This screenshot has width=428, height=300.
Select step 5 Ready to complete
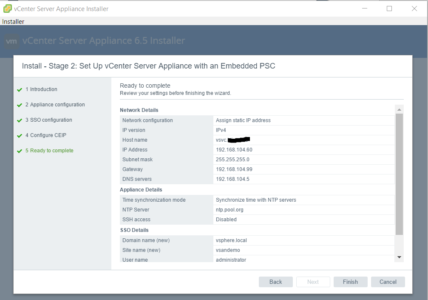click(49, 151)
